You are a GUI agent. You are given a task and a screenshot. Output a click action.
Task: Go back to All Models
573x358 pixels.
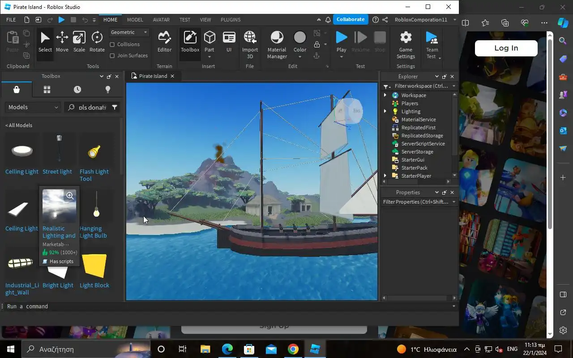(x=19, y=125)
